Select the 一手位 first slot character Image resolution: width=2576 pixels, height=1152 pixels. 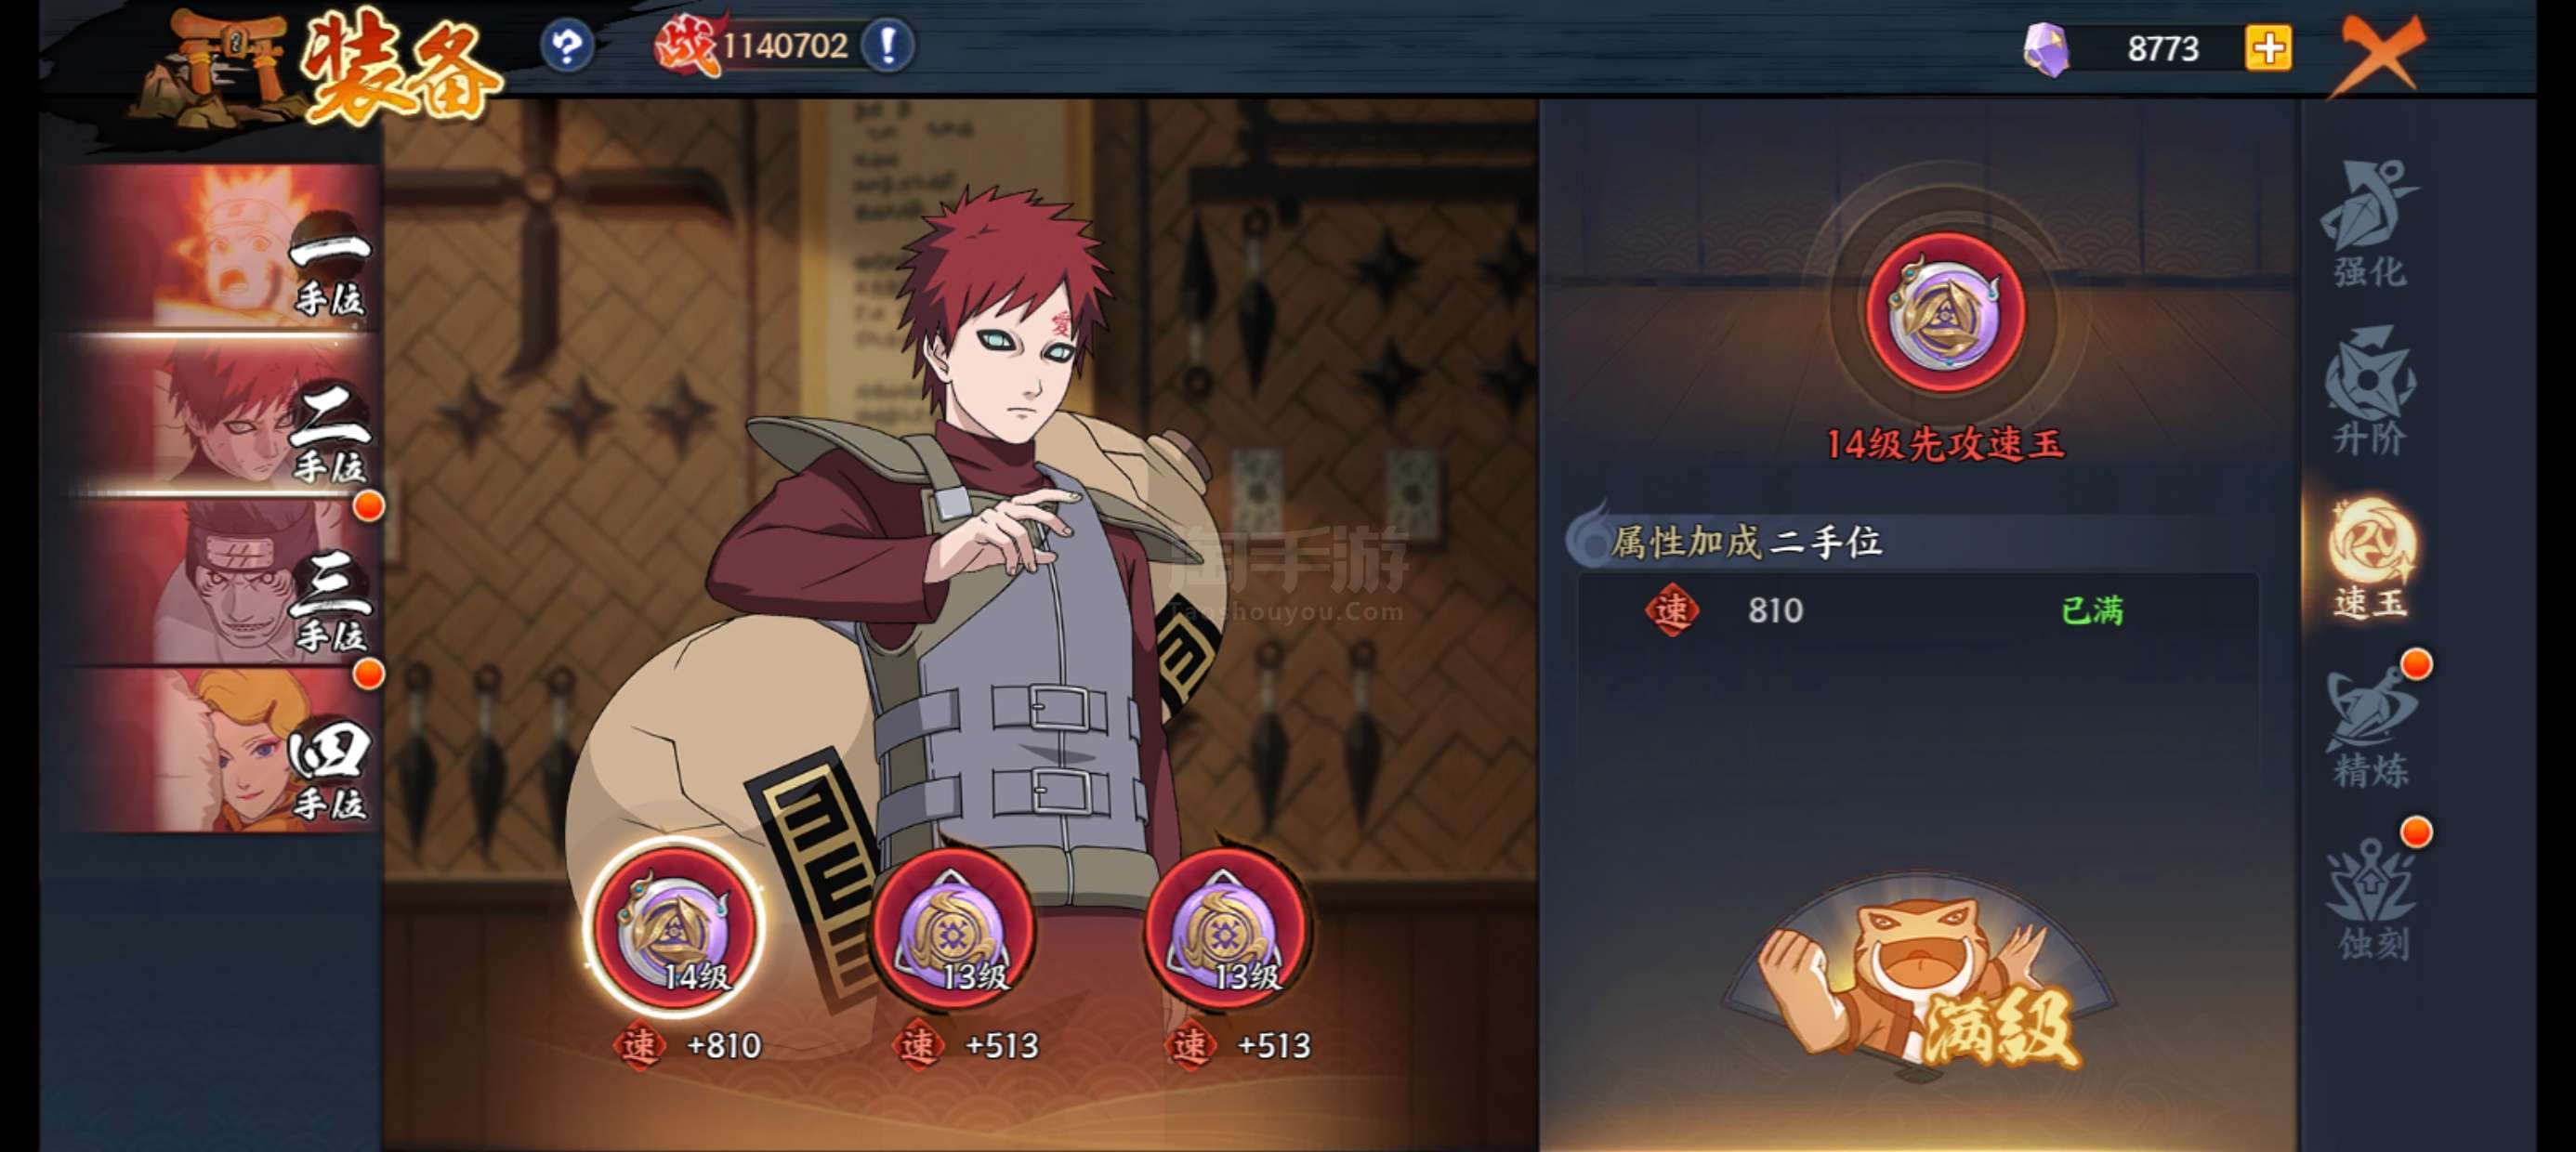[x=222, y=246]
